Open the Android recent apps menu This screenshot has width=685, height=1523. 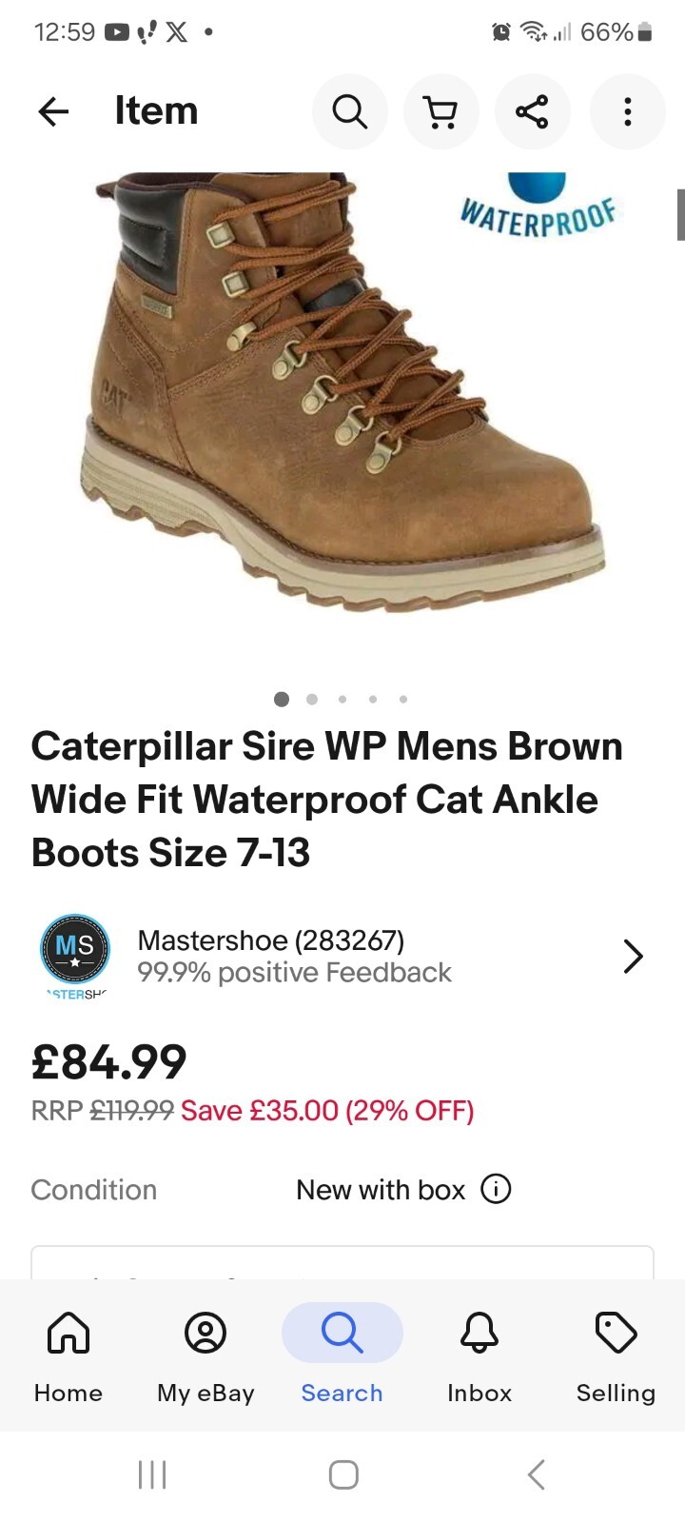pyautogui.click(x=152, y=1473)
